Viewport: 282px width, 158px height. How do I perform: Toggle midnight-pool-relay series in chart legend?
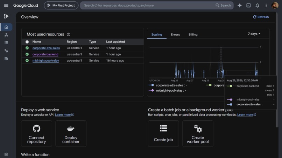[x=167, y=91]
